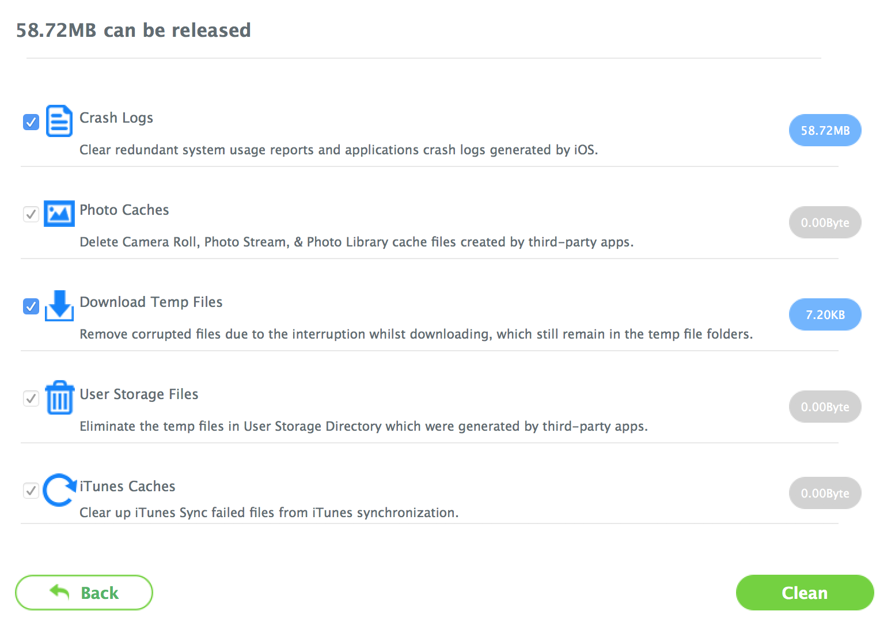Click the Photo Caches picture icon
The image size is (895, 630).
[59, 214]
